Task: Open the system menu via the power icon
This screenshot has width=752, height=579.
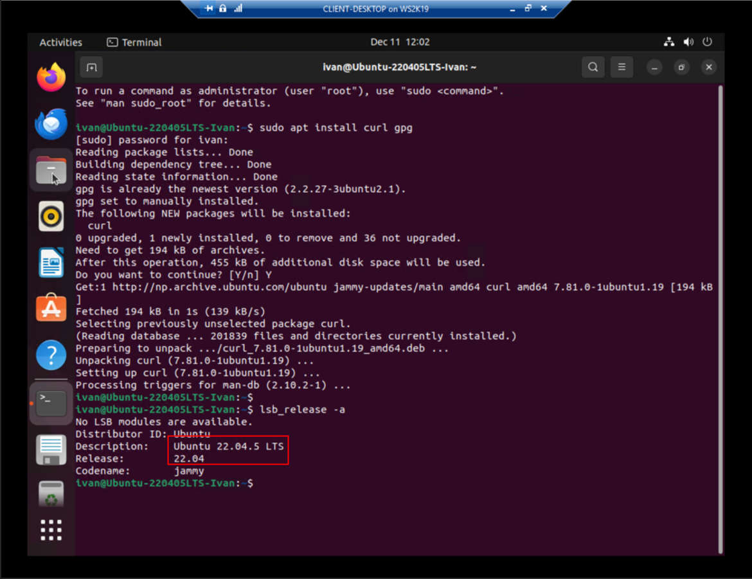Action: [708, 42]
